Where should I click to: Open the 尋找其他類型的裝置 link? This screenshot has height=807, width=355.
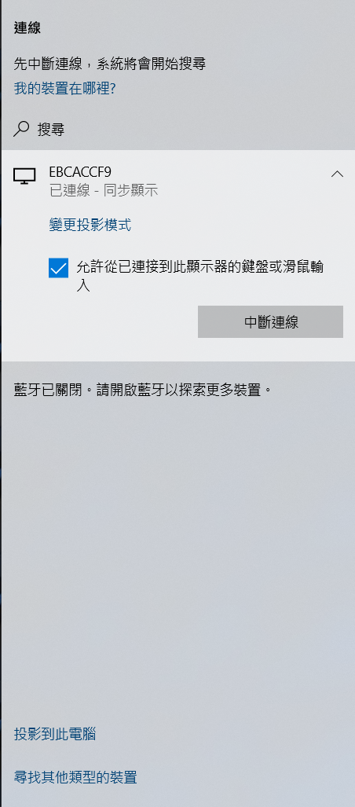(75, 777)
